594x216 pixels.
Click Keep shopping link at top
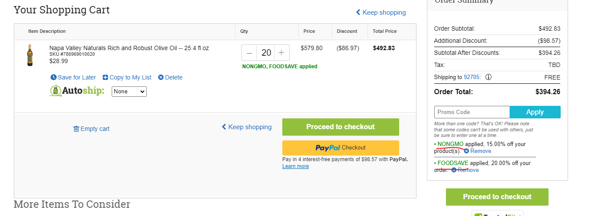[381, 13]
